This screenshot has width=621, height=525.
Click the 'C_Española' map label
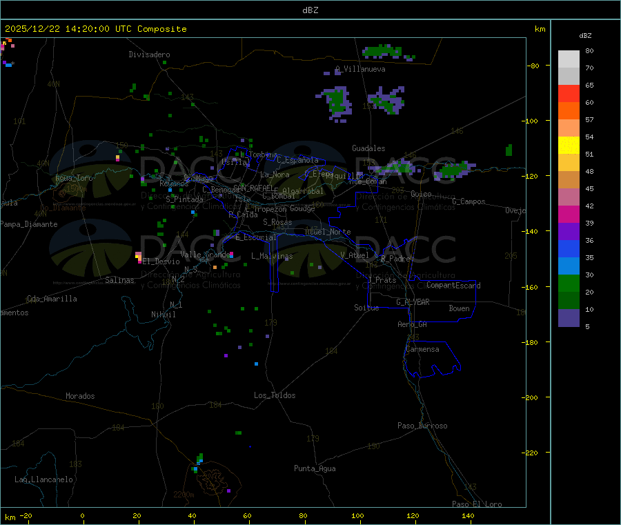click(298, 160)
